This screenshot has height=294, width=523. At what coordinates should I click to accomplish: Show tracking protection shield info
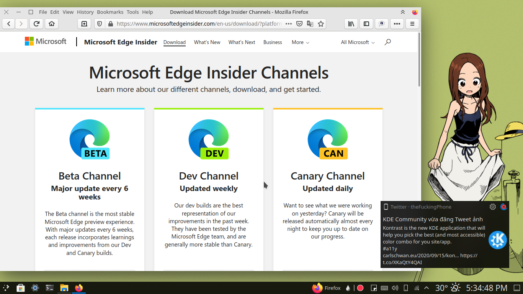point(100,24)
